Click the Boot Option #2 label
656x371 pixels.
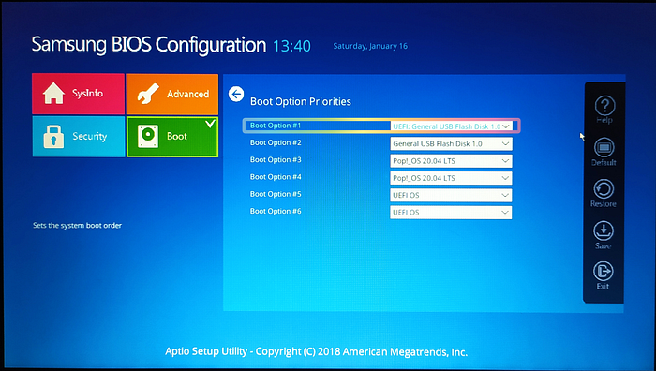tap(276, 142)
